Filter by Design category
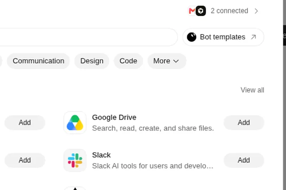 92,61
